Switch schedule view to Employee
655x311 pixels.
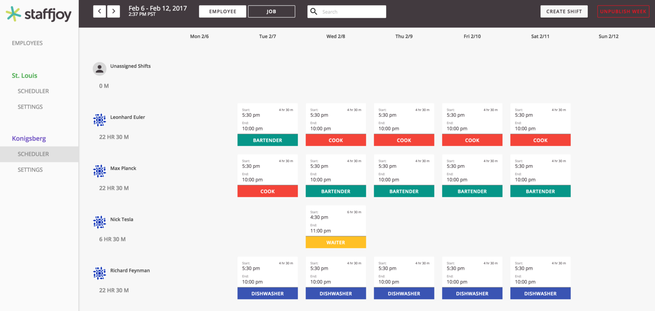point(223,11)
